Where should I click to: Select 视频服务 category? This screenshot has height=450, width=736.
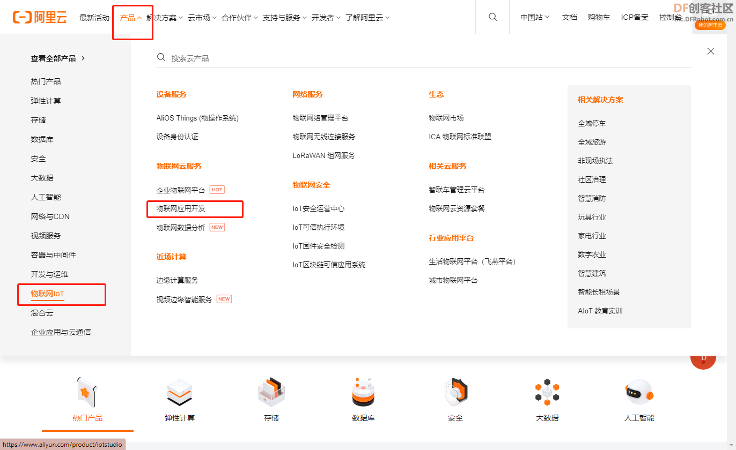[46, 236]
